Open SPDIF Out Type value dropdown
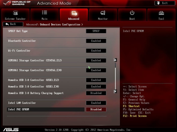 (x=96, y=31)
